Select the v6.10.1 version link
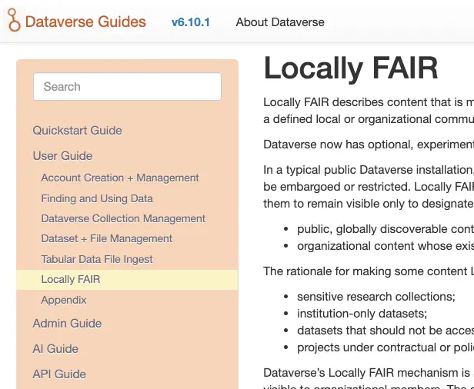The height and width of the screenshot is (389, 474). click(x=191, y=22)
